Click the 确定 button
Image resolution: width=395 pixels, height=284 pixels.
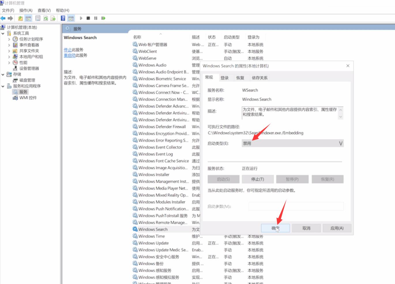coord(275,228)
